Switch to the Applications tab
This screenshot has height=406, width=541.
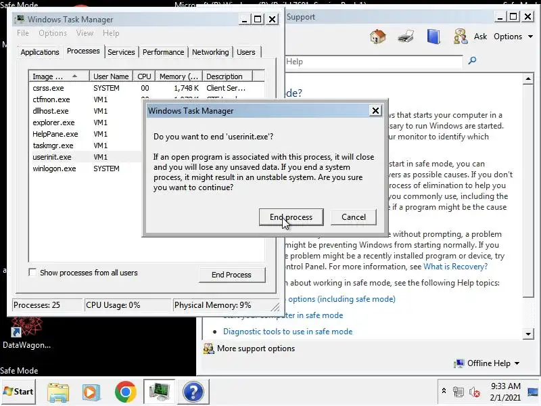[x=40, y=52]
